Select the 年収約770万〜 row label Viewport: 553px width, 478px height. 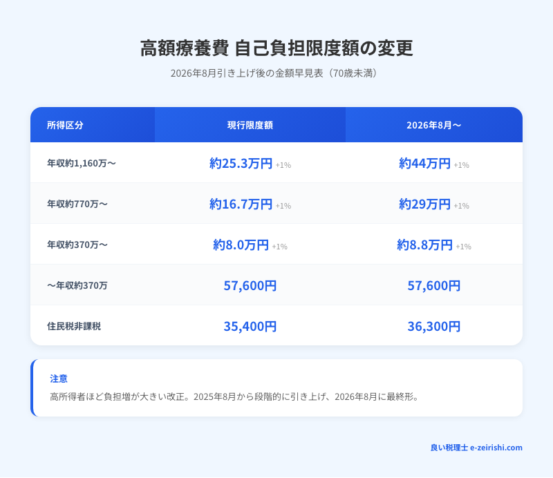coord(77,204)
